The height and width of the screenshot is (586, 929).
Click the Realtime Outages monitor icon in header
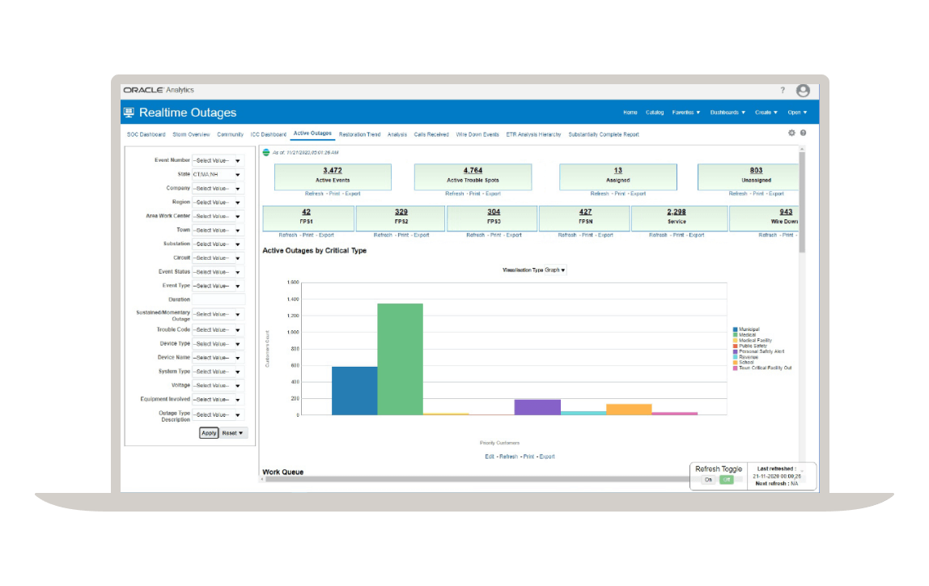(129, 112)
